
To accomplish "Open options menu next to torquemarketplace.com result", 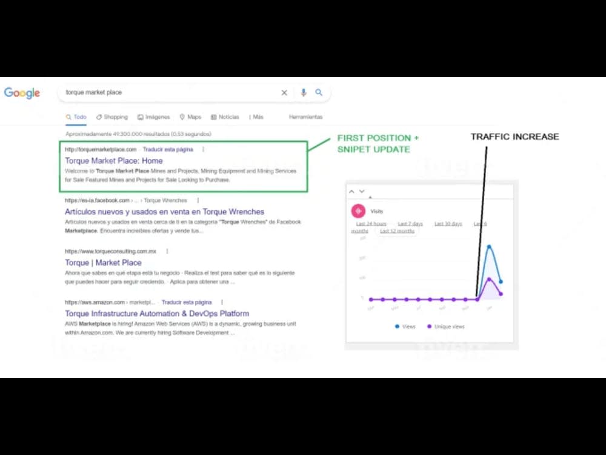I will [203, 149].
